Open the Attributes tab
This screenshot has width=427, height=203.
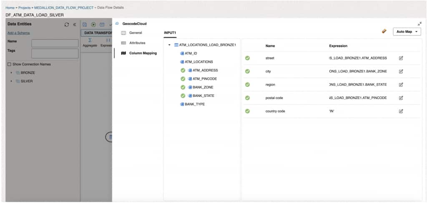pos(137,43)
